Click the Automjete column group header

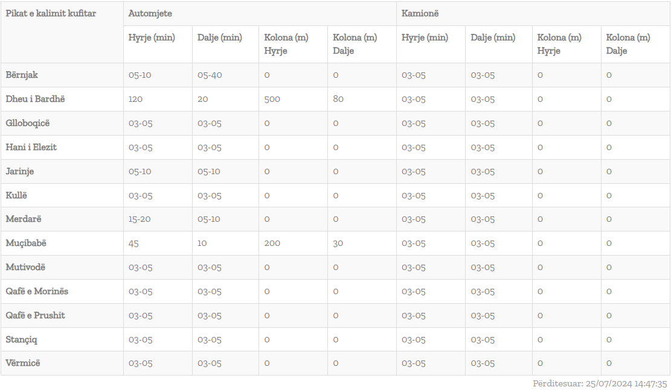click(x=150, y=13)
